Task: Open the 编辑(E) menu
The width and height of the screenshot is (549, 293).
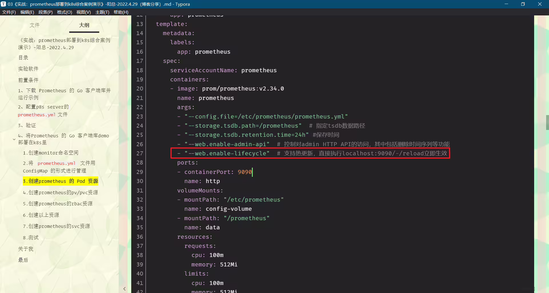Action: pyautogui.click(x=27, y=12)
